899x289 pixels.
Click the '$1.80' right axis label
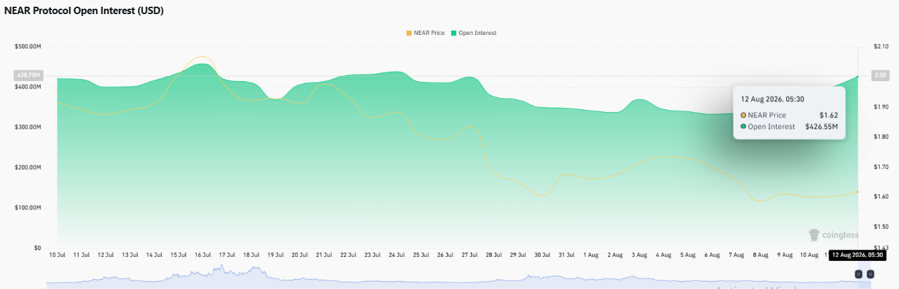pos(880,137)
